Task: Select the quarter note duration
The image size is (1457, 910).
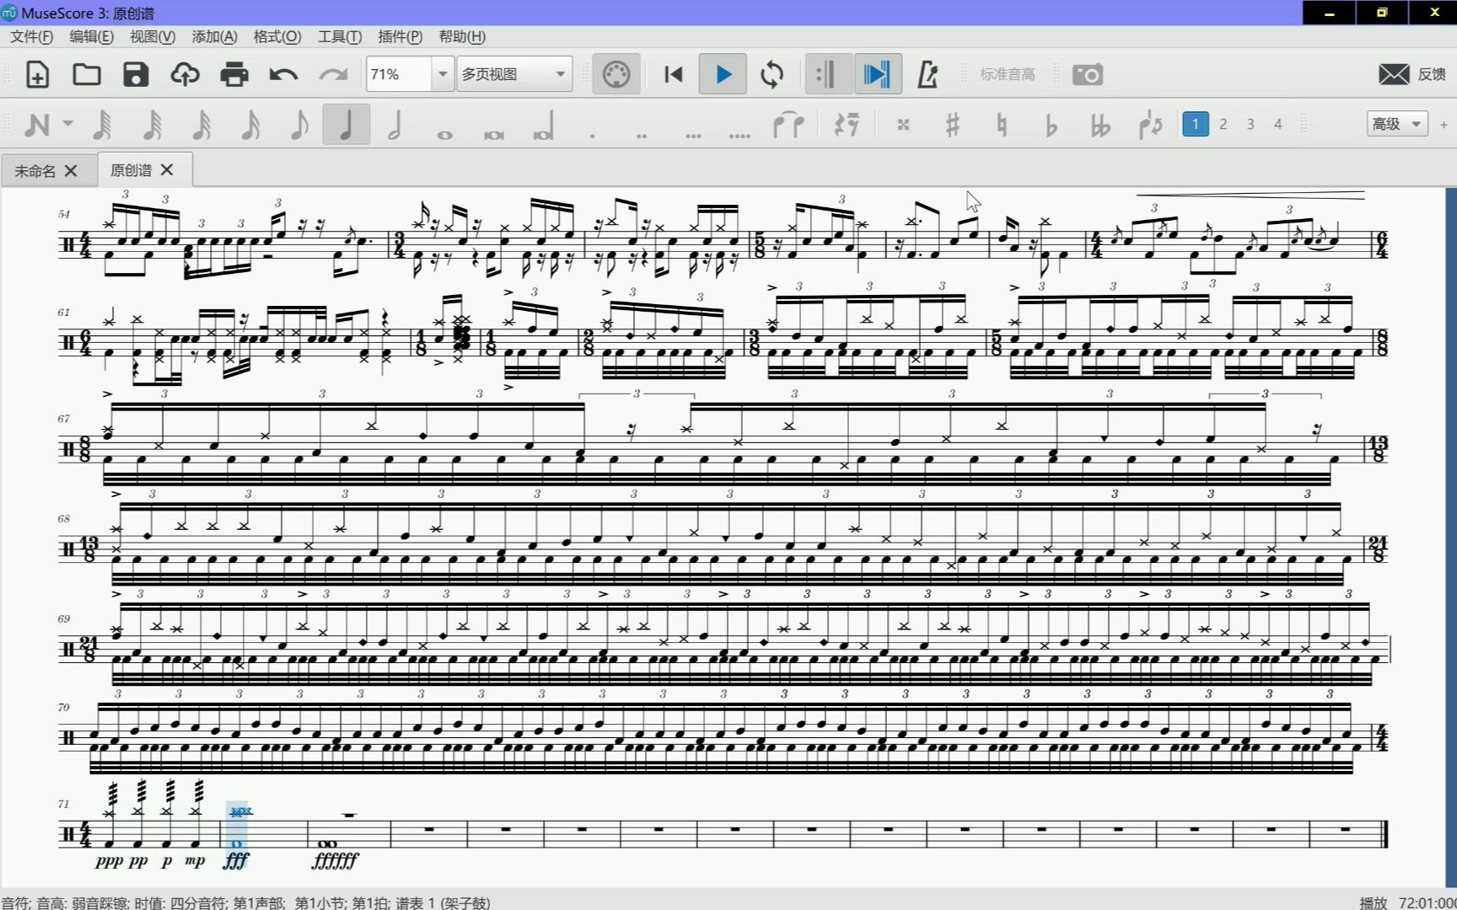Action: click(x=347, y=125)
